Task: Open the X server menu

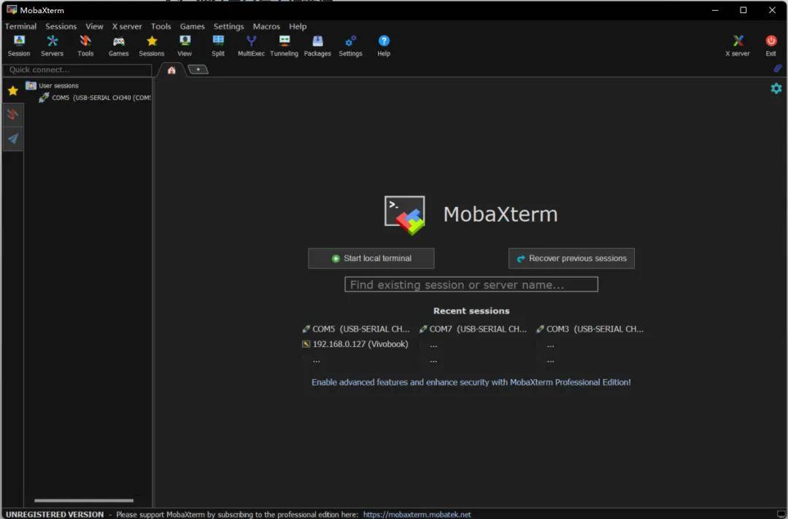Action: coord(127,26)
